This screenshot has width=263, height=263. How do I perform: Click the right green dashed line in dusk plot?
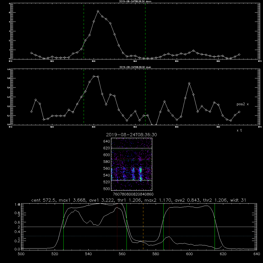145,97
